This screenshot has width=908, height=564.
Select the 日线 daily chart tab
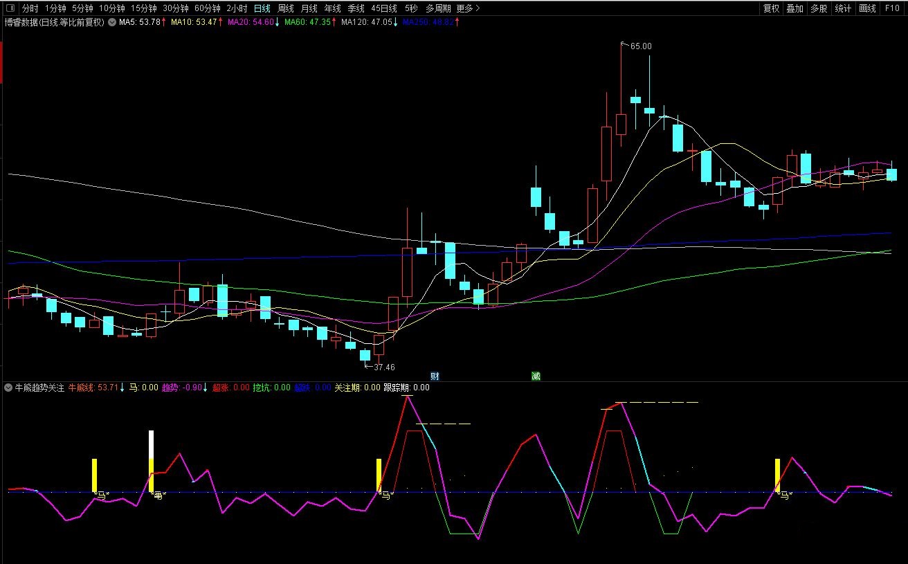[x=262, y=8]
